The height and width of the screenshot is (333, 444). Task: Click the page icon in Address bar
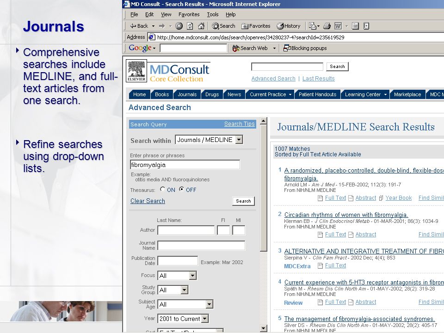(x=152, y=37)
